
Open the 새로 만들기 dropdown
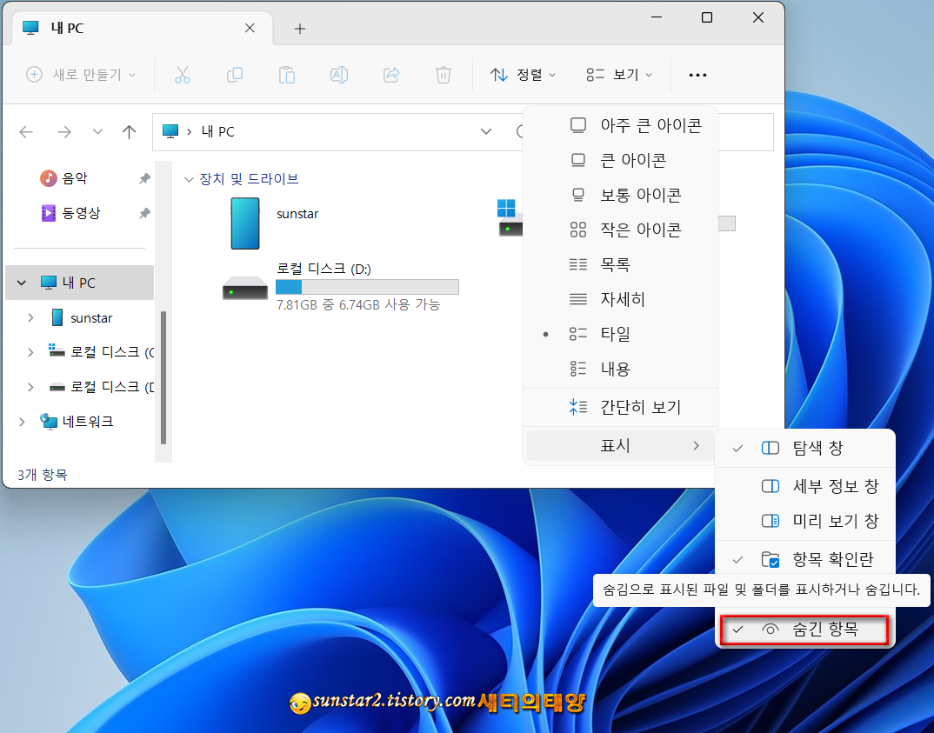(82, 75)
